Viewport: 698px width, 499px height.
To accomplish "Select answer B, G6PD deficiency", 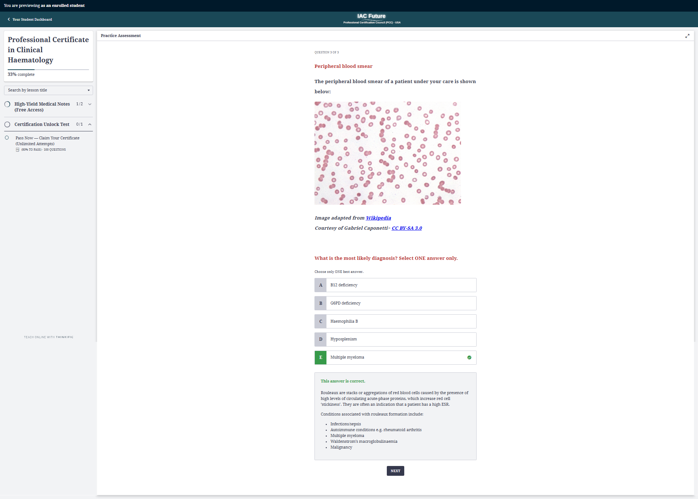I will pos(395,303).
